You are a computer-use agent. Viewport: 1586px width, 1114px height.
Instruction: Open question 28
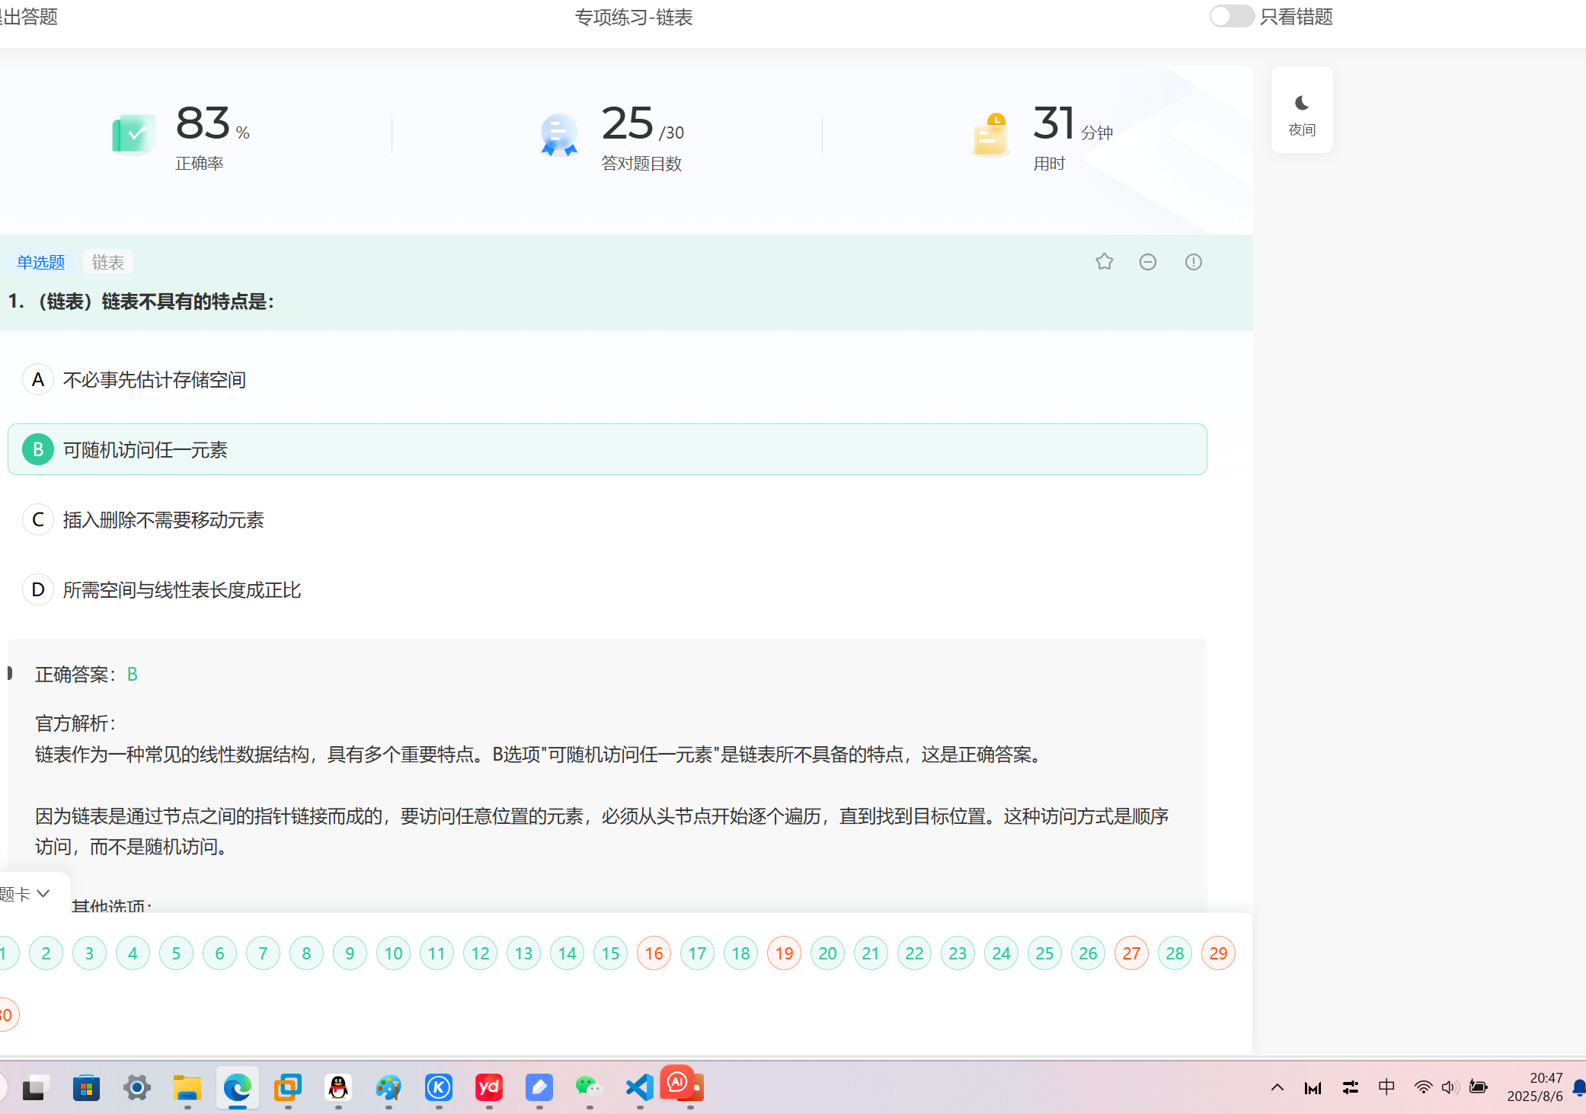point(1175,953)
